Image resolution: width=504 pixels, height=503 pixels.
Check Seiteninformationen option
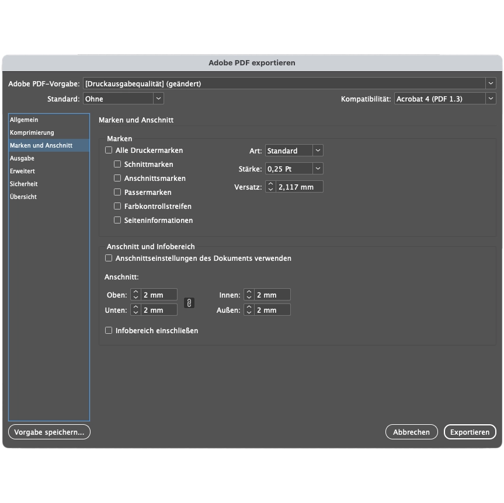pyautogui.click(x=117, y=220)
